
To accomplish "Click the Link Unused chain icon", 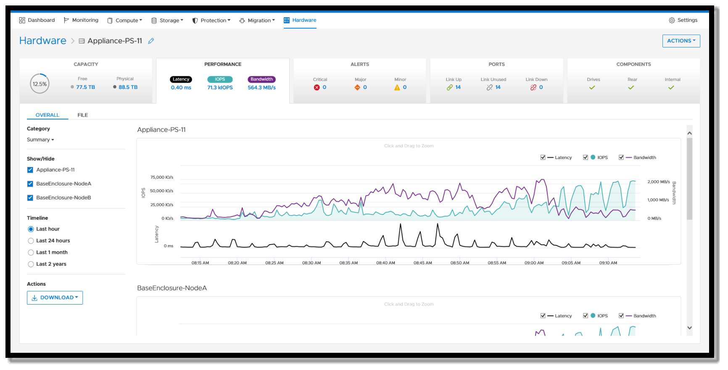I will [490, 87].
